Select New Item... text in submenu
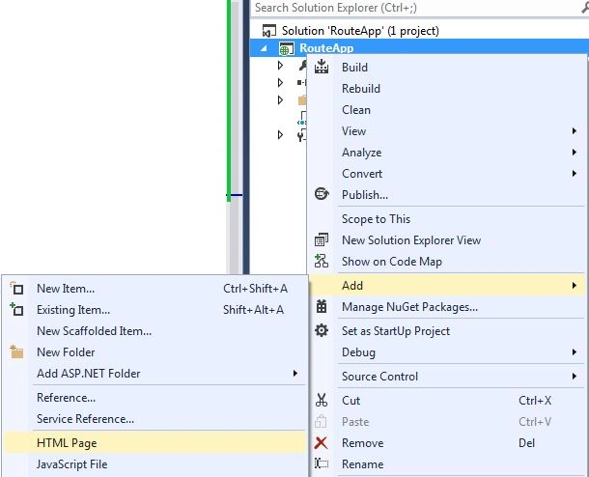The width and height of the screenshot is (589, 477). tap(66, 289)
